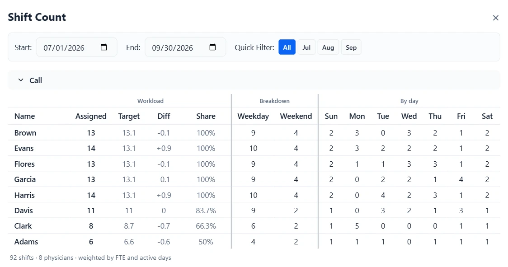Click the Sat column header
508x267 pixels.
487,116
